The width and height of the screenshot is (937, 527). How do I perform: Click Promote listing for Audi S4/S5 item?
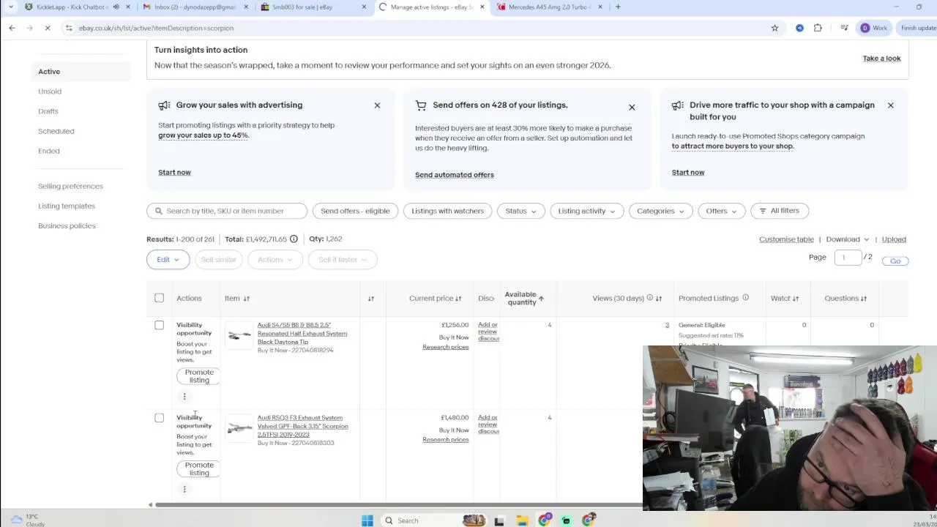(x=198, y=376)
